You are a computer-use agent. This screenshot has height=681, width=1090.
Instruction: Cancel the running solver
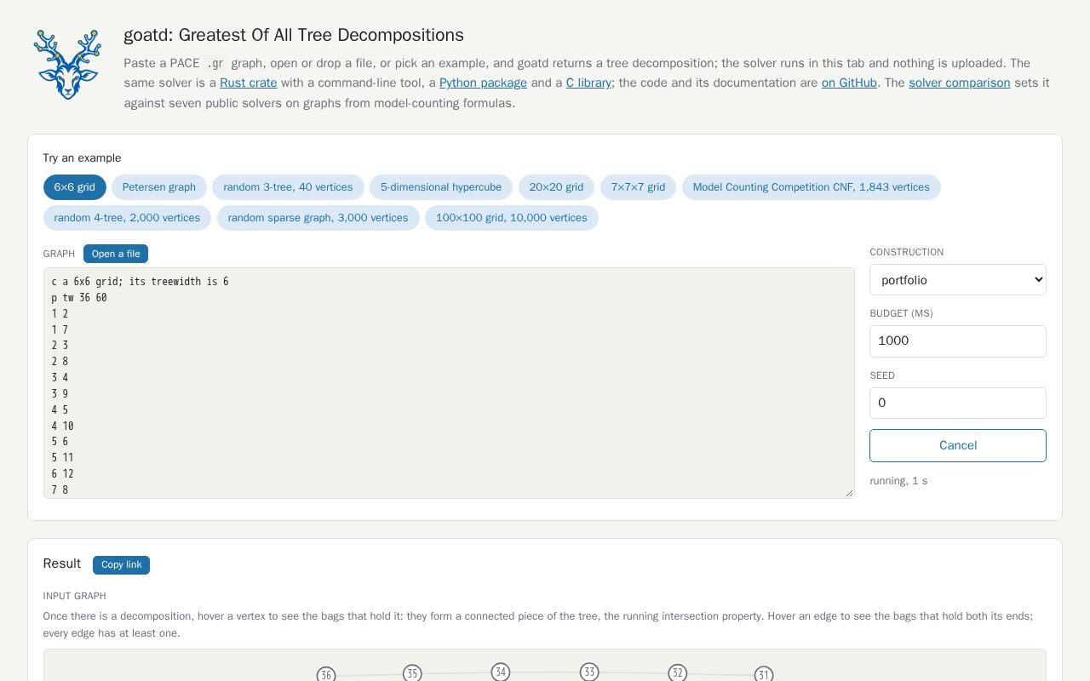tap(958, 446)
